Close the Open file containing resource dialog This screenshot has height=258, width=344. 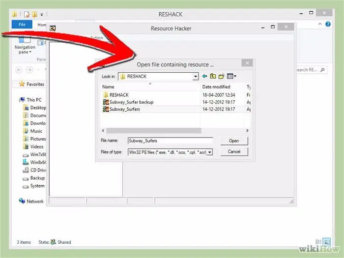click(247, 63)
